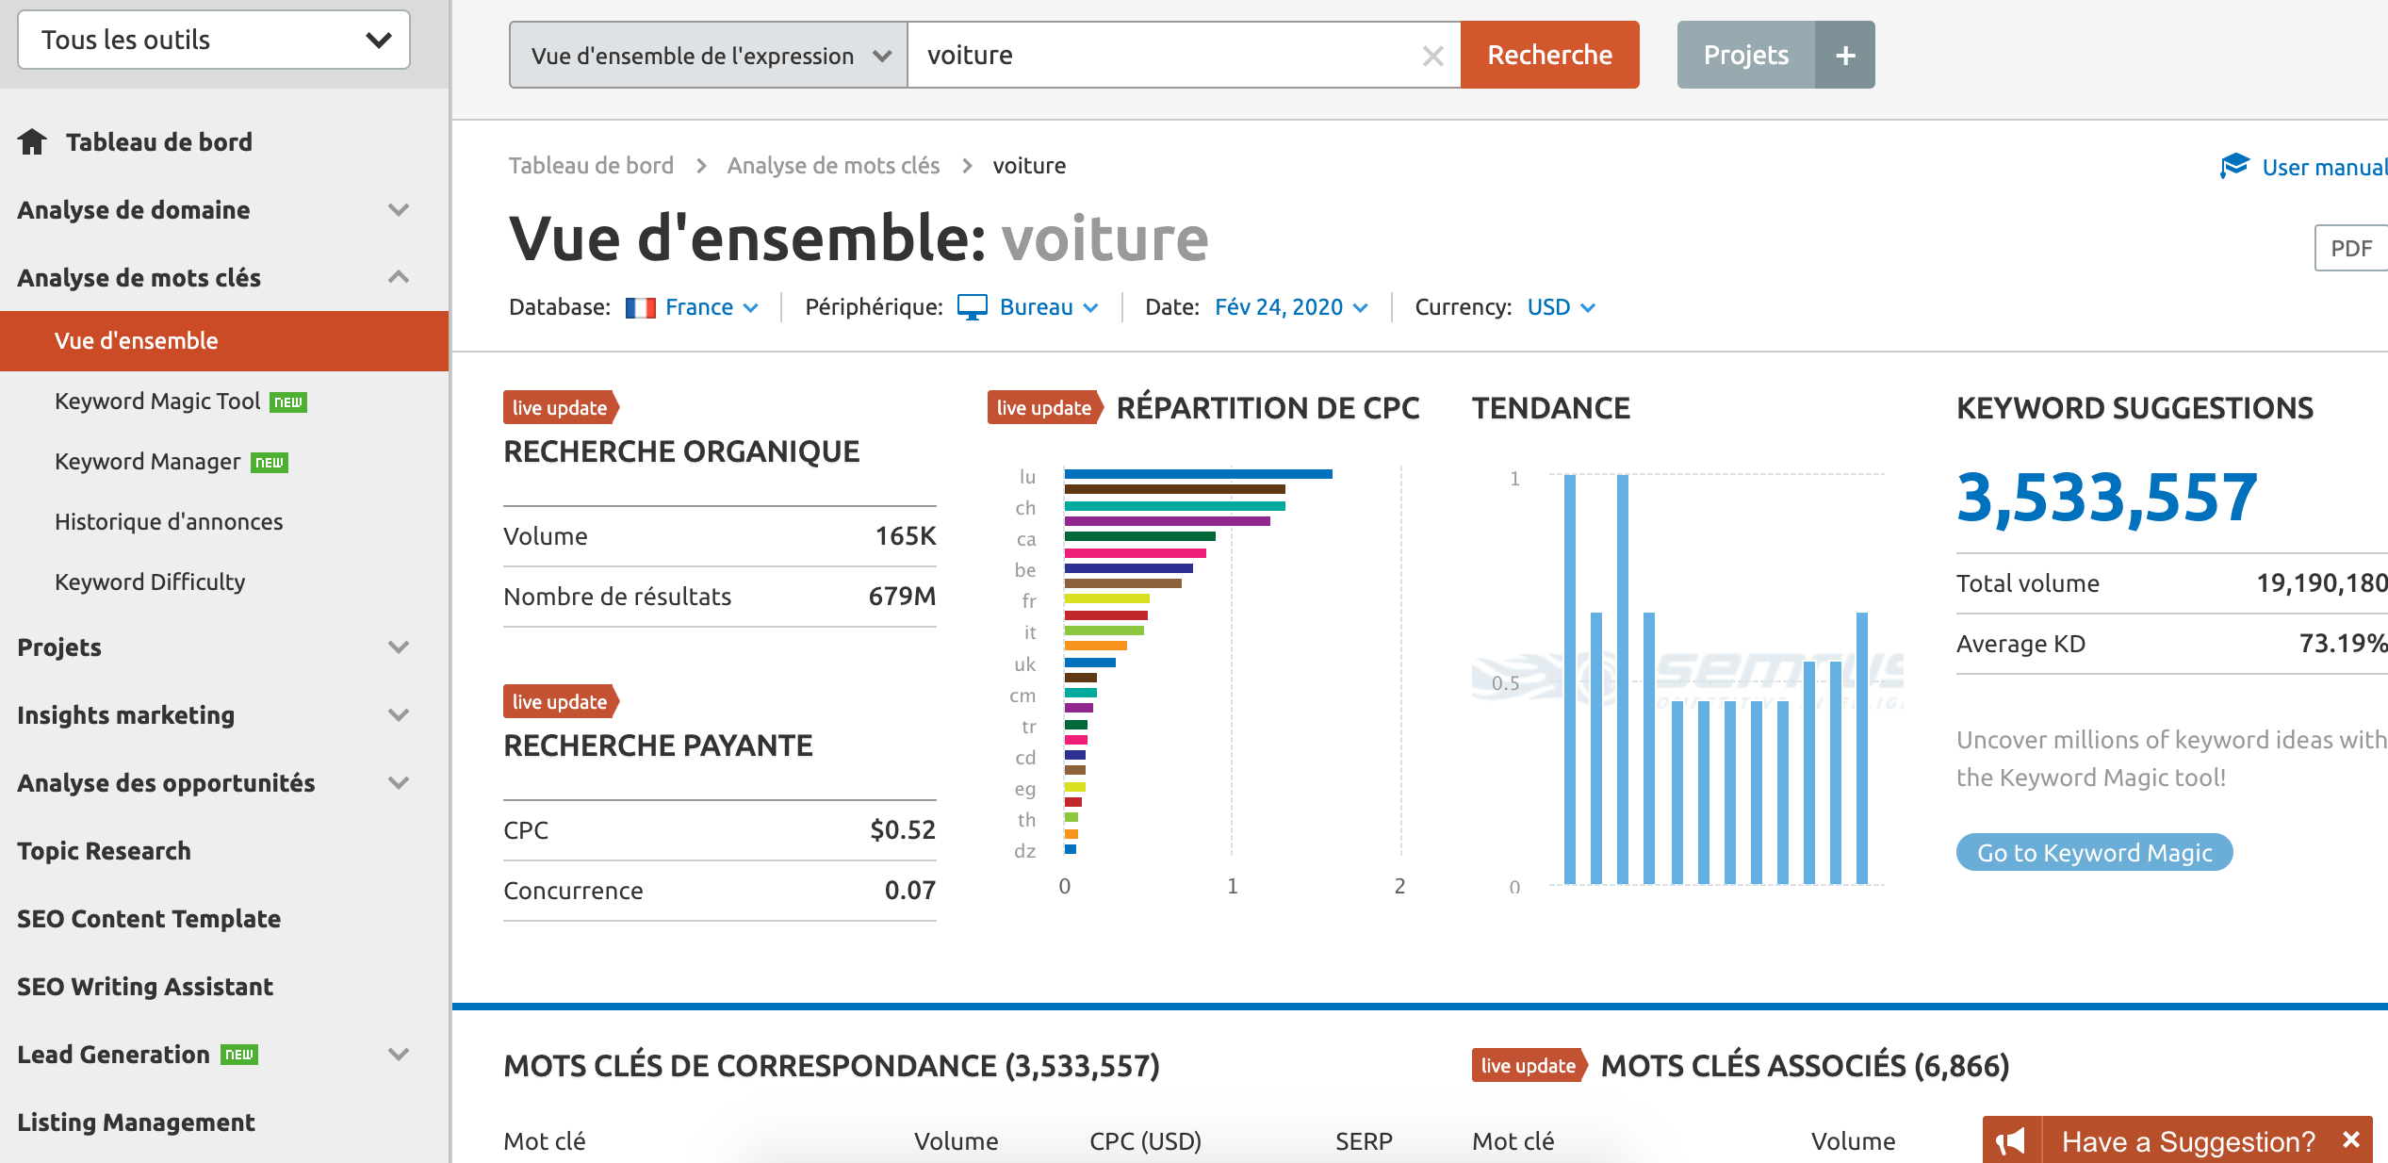Clear the search field with the X icon

pyautogui.click(x=1432, y=55)
